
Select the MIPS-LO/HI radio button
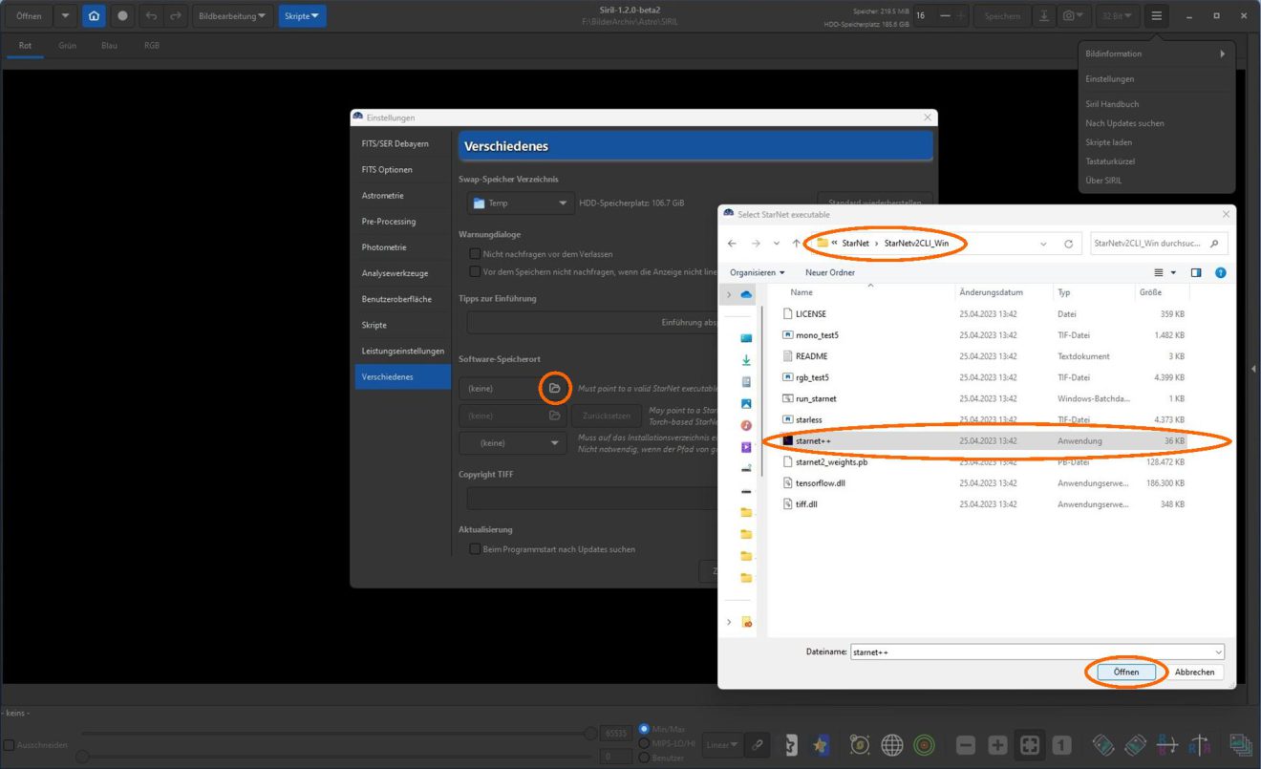(644, 743)
